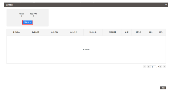Select the 操作 column header

click(x=161, y=32)
